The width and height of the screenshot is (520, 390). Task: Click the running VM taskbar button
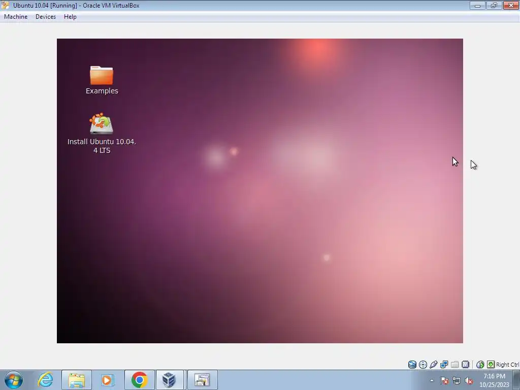click(202, 380)
